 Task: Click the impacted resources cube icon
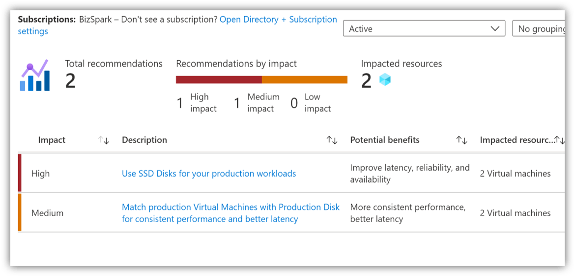385,80
